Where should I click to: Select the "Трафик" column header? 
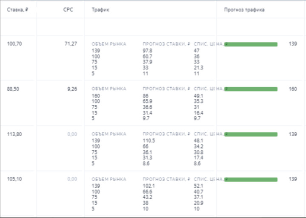click(x=99, y=10)
